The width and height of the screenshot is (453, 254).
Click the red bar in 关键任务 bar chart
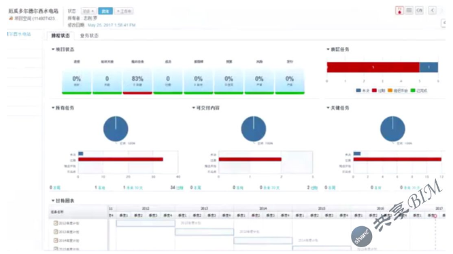[397, 160]
